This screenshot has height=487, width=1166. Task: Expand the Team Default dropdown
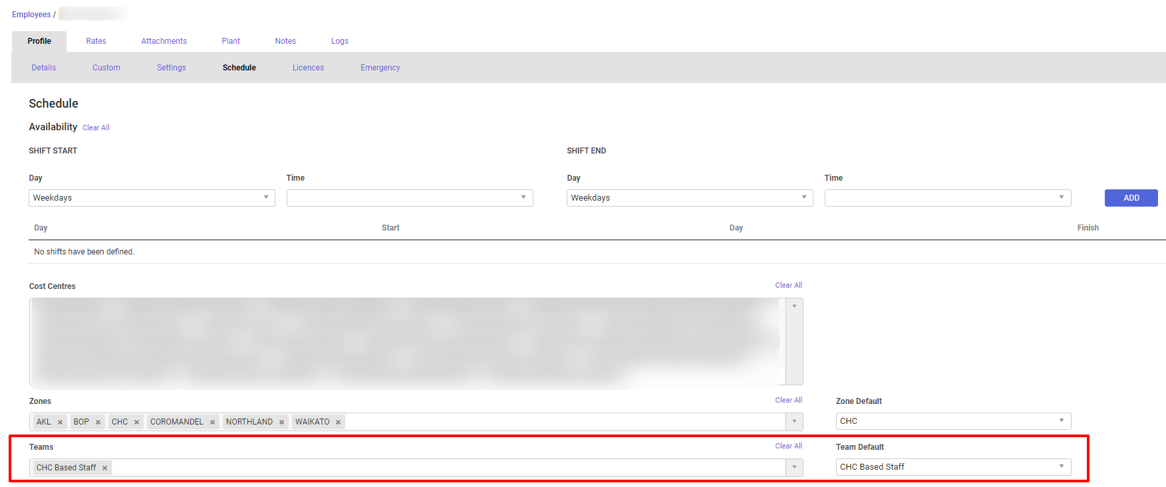(953, 467)
